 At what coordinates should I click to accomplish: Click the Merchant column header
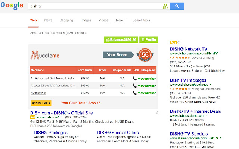click(x=37, y=70)
